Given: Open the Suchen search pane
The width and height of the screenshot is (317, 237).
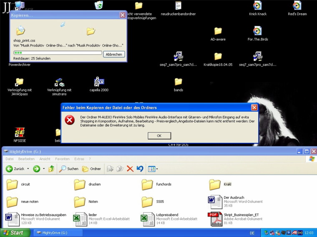Looking at the screenshot, I should 69,169.
